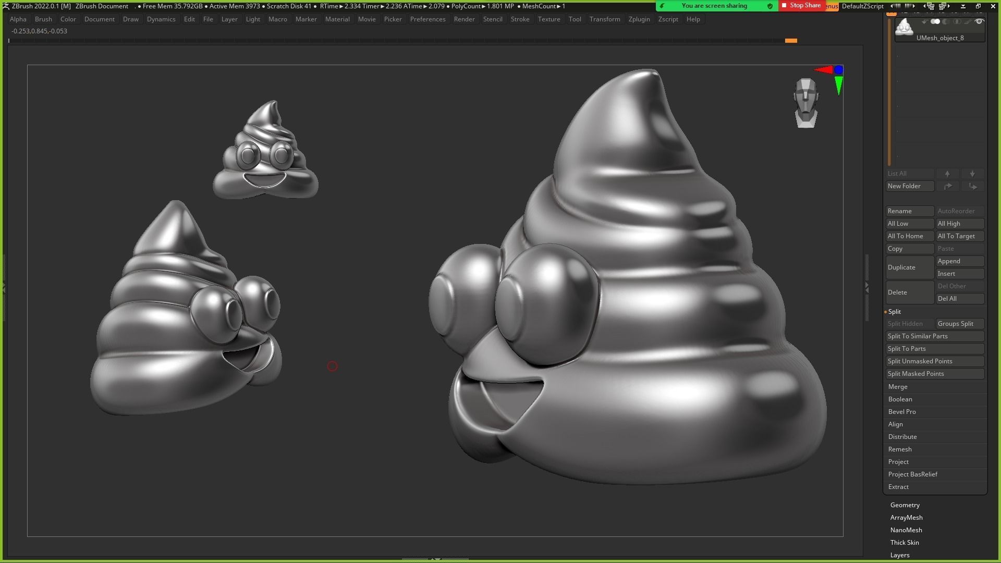Toggle the polypaint brush icon on UMesh_object_8
Image resolution: width=1001 pixels, height=563 pixels.
click(x=968, y=21)
